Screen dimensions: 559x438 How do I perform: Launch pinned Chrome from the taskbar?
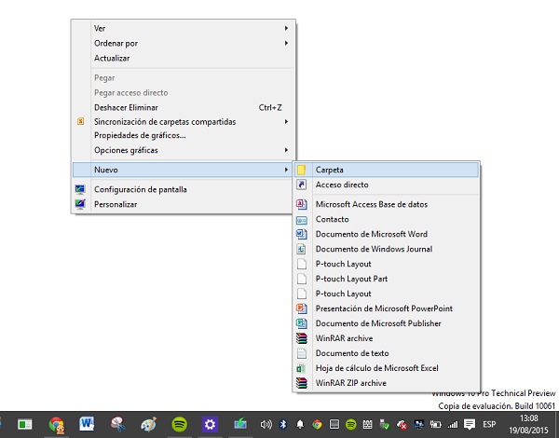point(57,425)
